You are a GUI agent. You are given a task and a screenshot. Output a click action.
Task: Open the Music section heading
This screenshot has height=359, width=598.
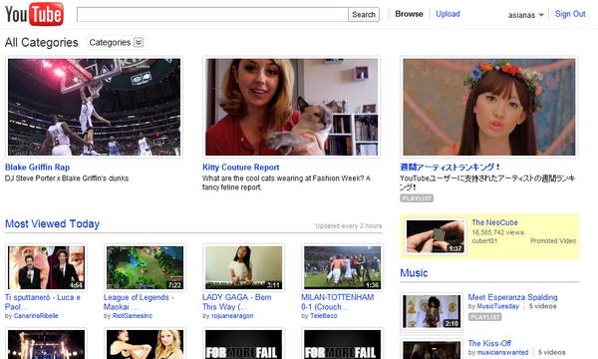point(414,273)
